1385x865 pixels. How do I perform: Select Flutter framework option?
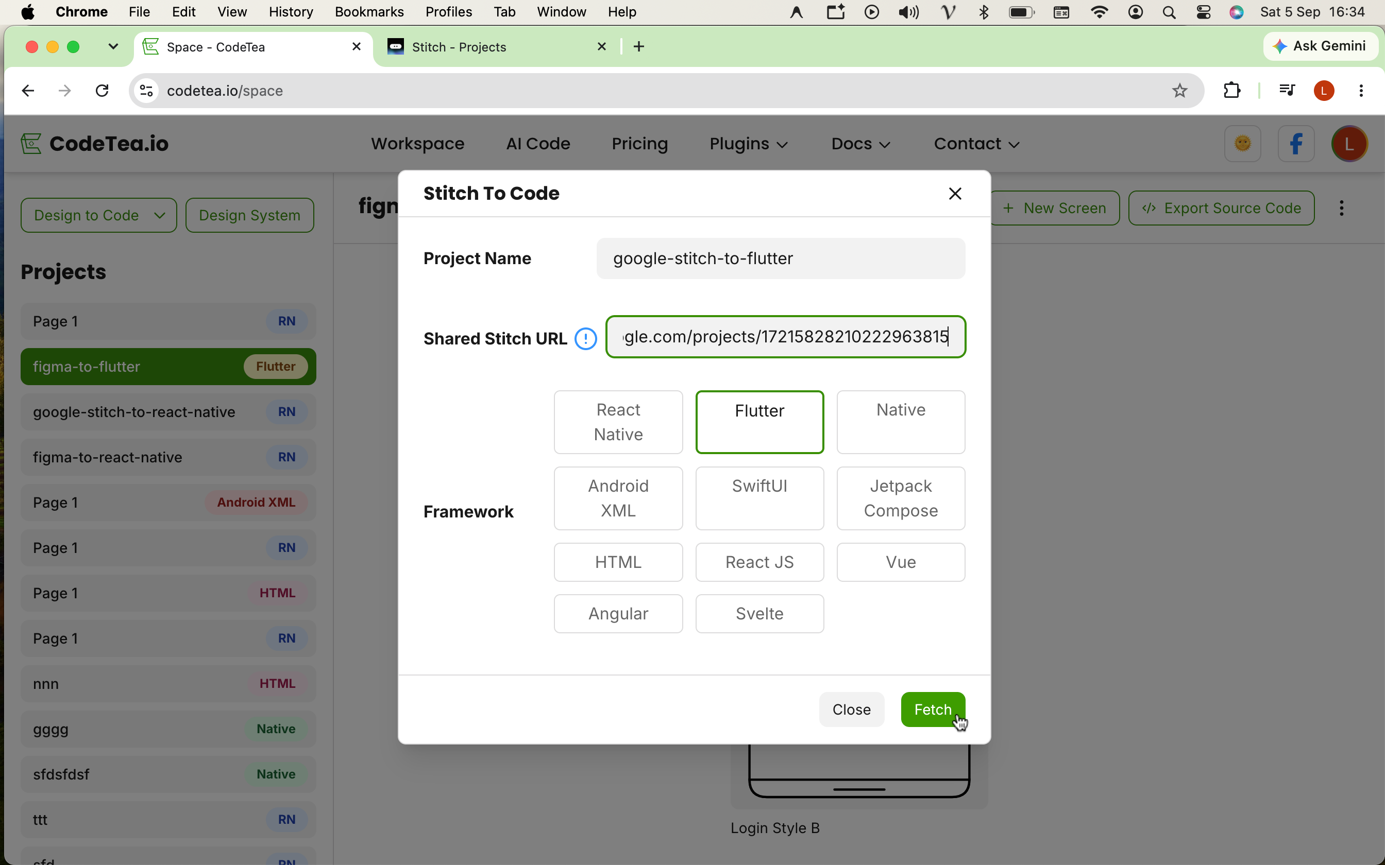pyautogui.click(x=759, y=422)
